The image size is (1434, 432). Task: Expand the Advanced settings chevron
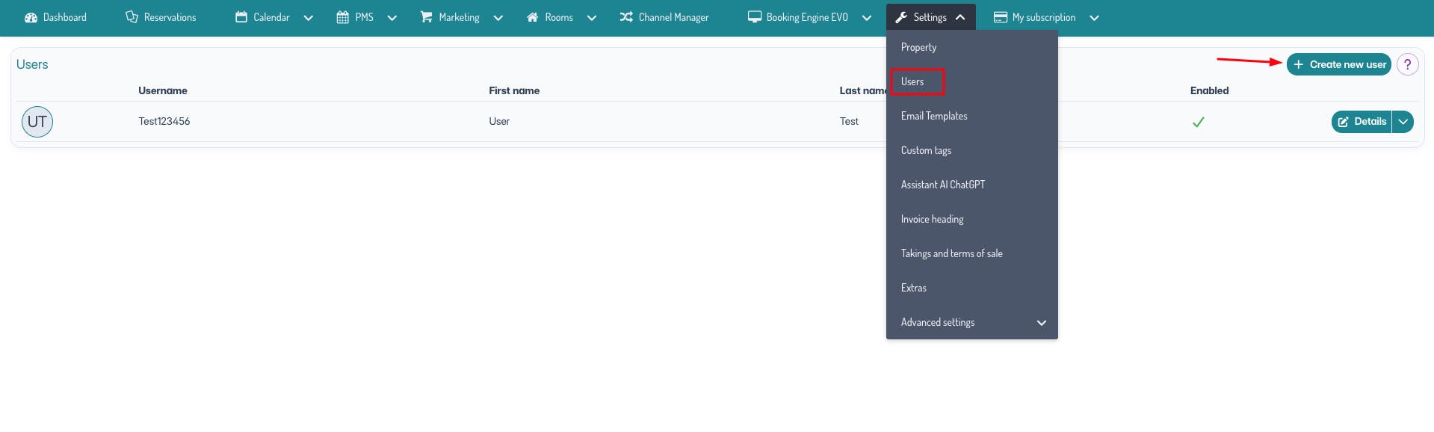click(x=1042, y=323)
